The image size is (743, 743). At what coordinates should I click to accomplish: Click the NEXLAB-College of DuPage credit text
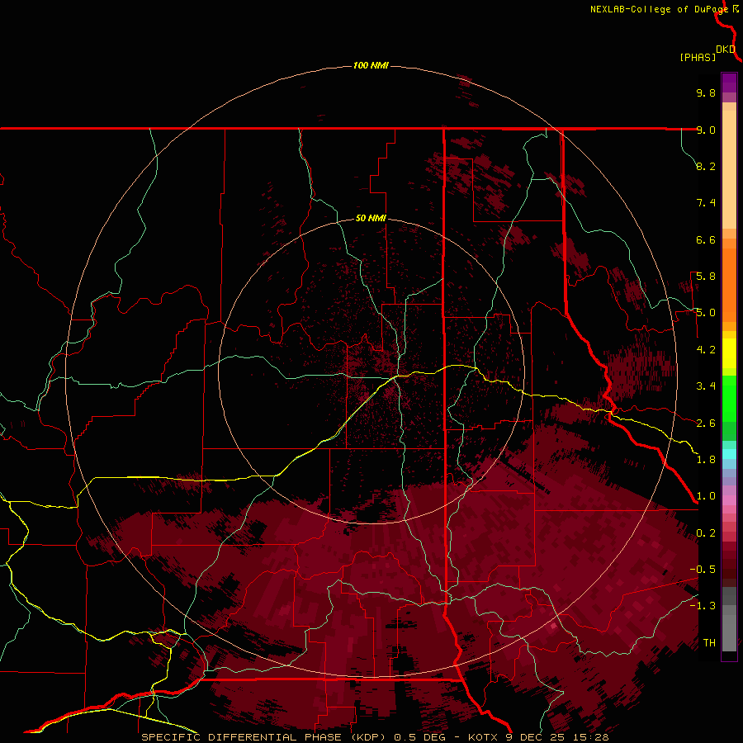point(661,9)
